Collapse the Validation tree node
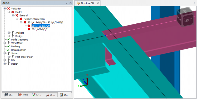This screenshot has height=99, width=197. tap(5, 9)
